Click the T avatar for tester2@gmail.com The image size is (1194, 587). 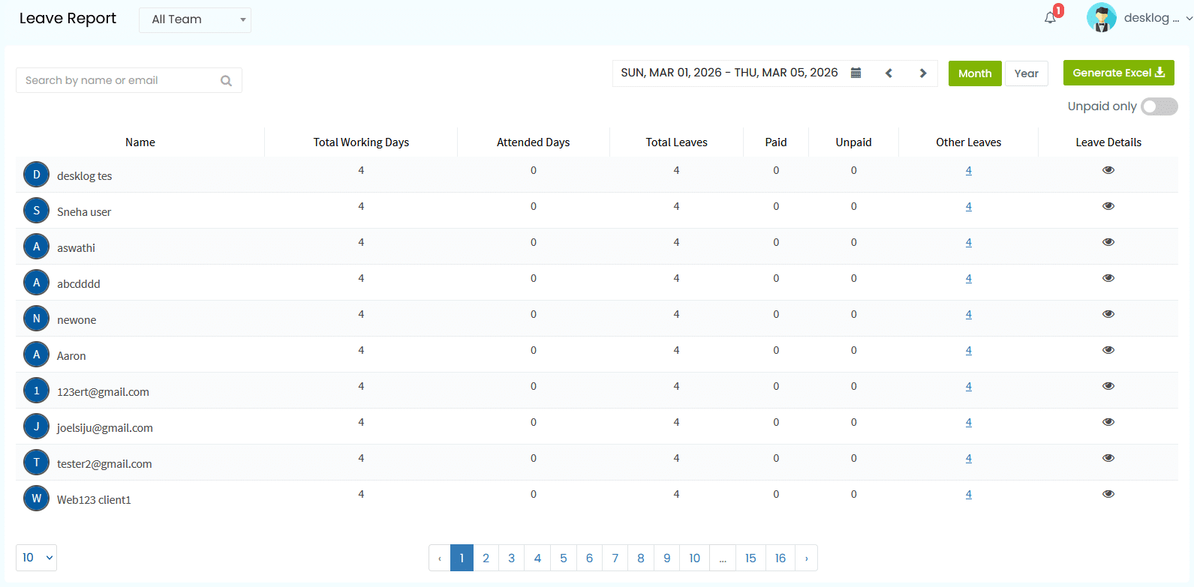36,463
